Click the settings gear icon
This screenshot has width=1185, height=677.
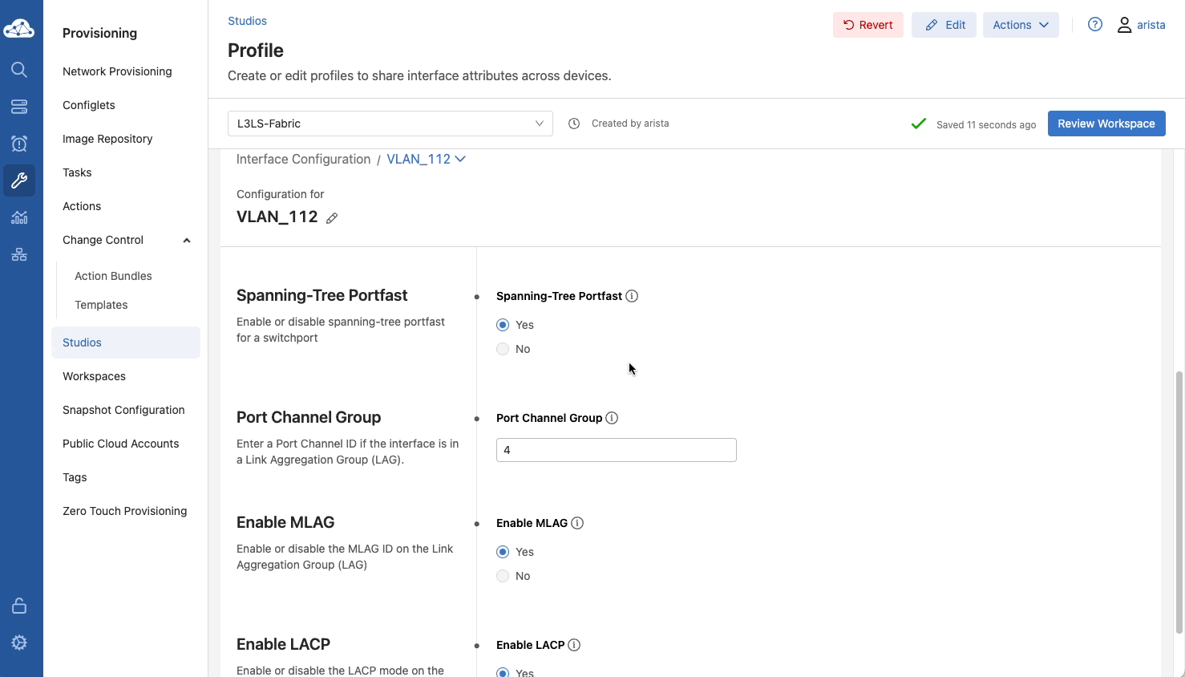point(19,643)
